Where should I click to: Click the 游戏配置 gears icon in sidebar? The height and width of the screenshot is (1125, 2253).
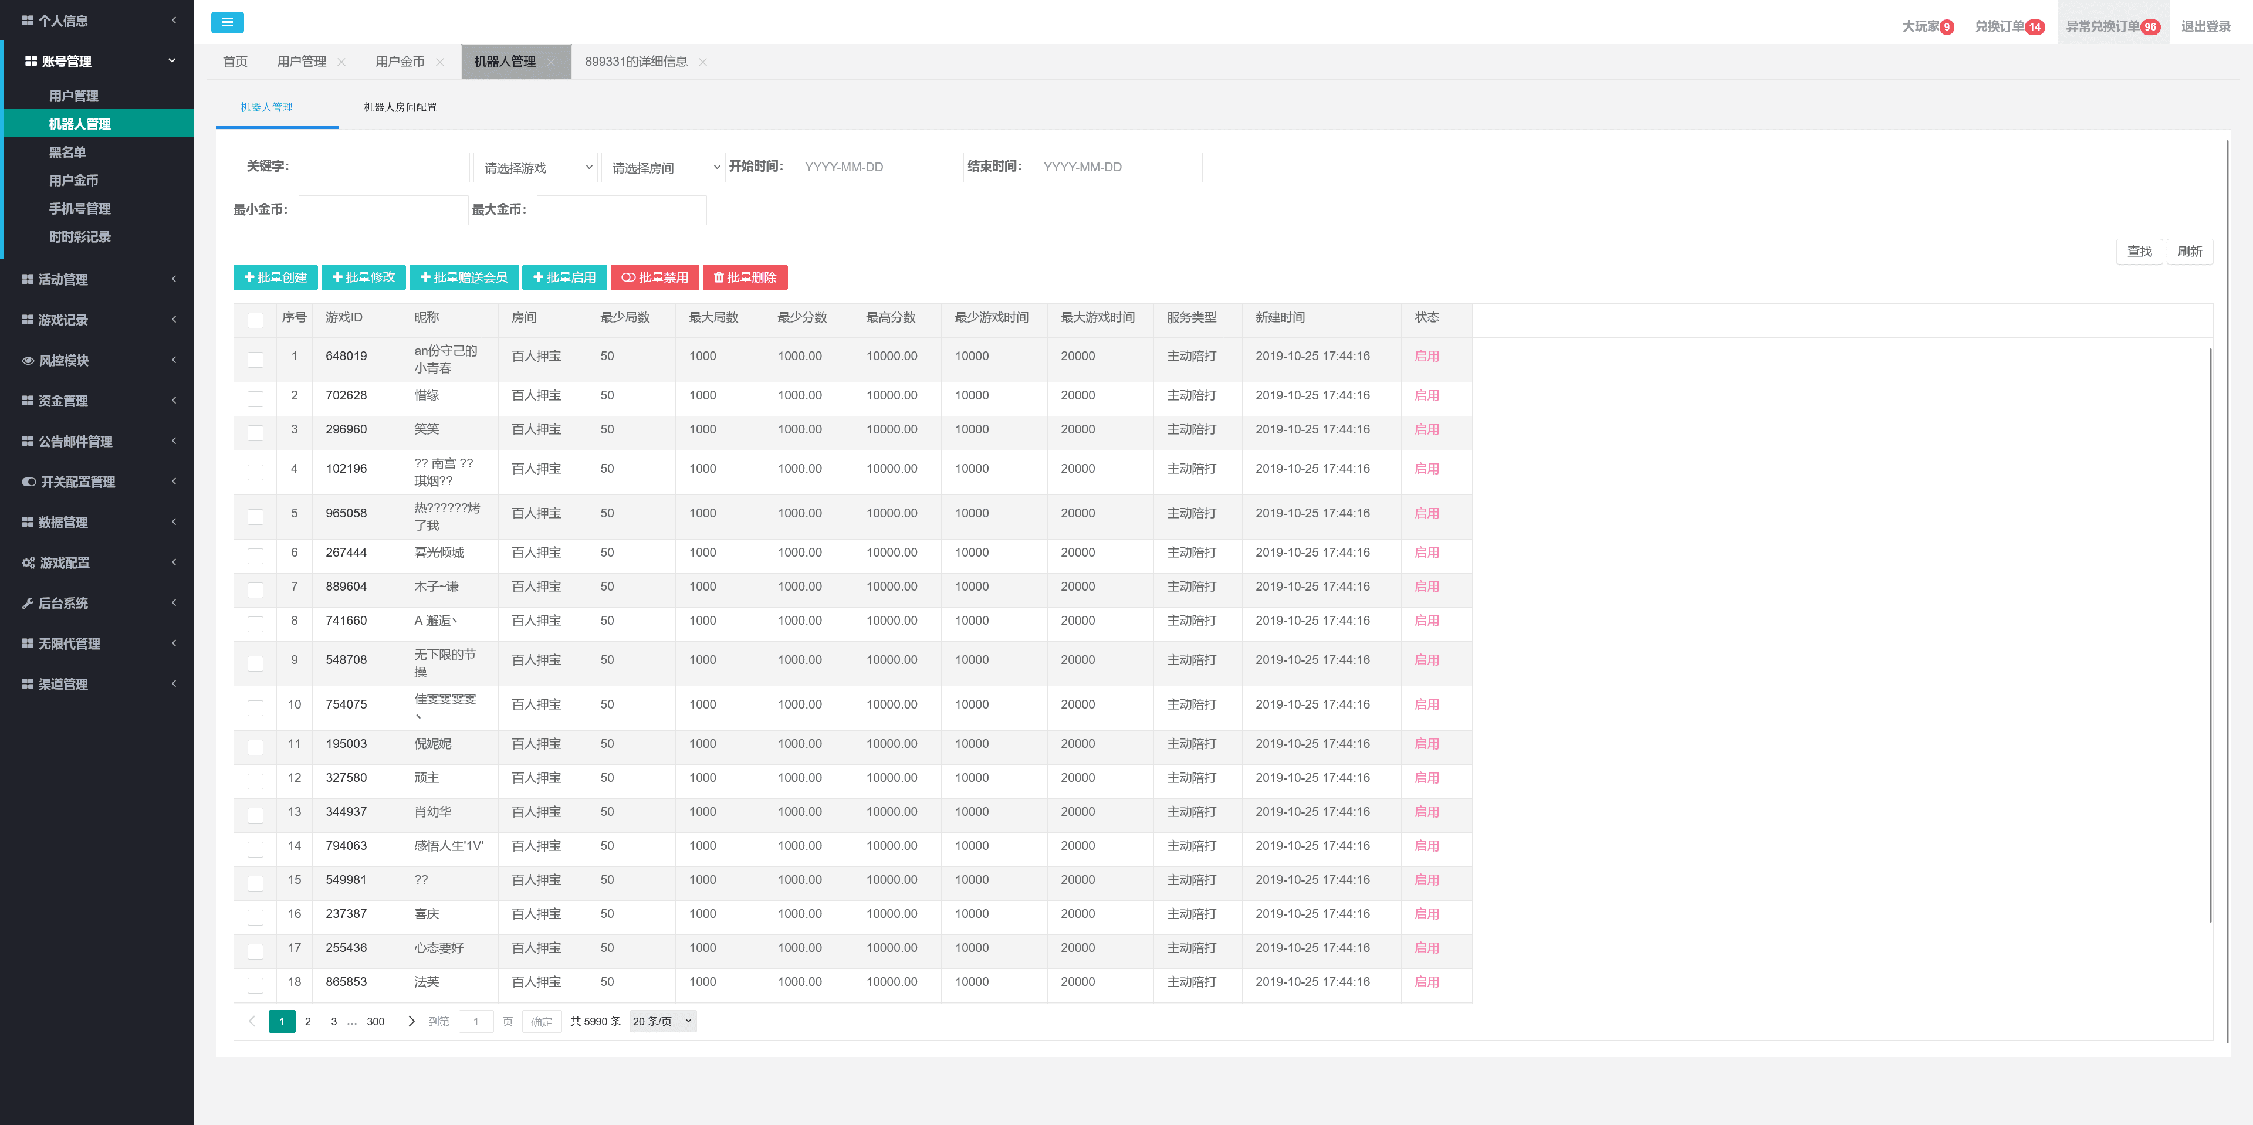click(28, 563)
